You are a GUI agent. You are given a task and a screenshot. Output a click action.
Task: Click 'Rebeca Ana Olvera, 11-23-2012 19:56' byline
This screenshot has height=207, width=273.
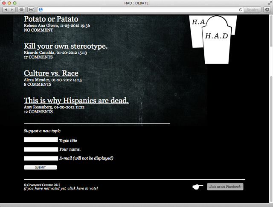(x=57, y=26)
